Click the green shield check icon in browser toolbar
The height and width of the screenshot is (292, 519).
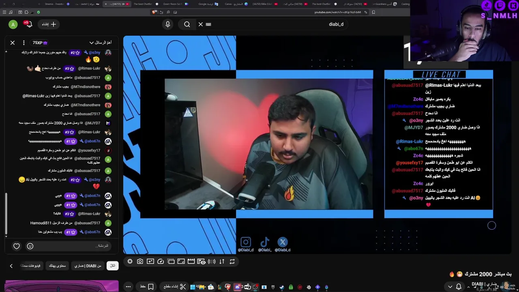[38, 12]
